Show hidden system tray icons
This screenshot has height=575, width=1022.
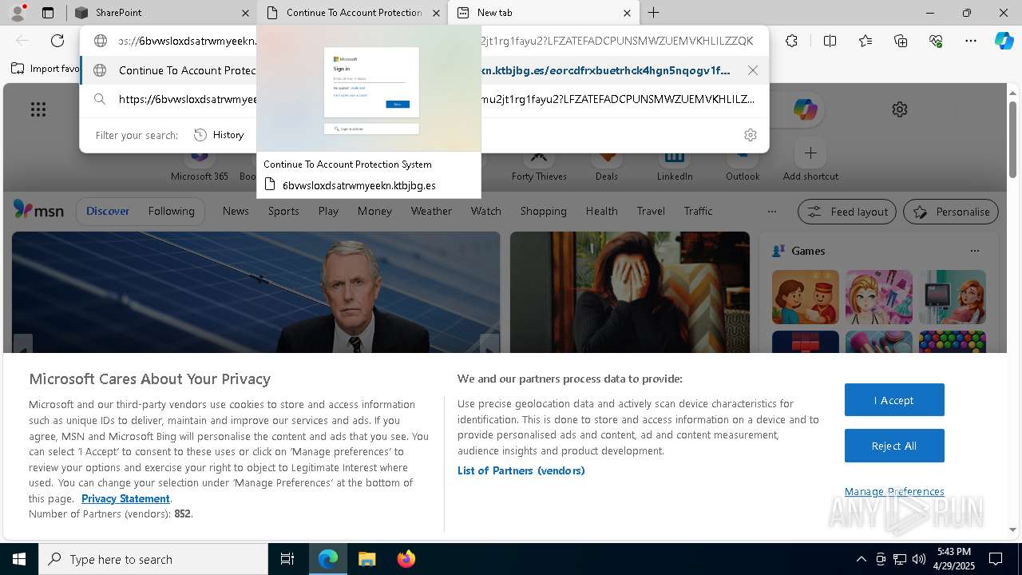[x=861, y=559]
